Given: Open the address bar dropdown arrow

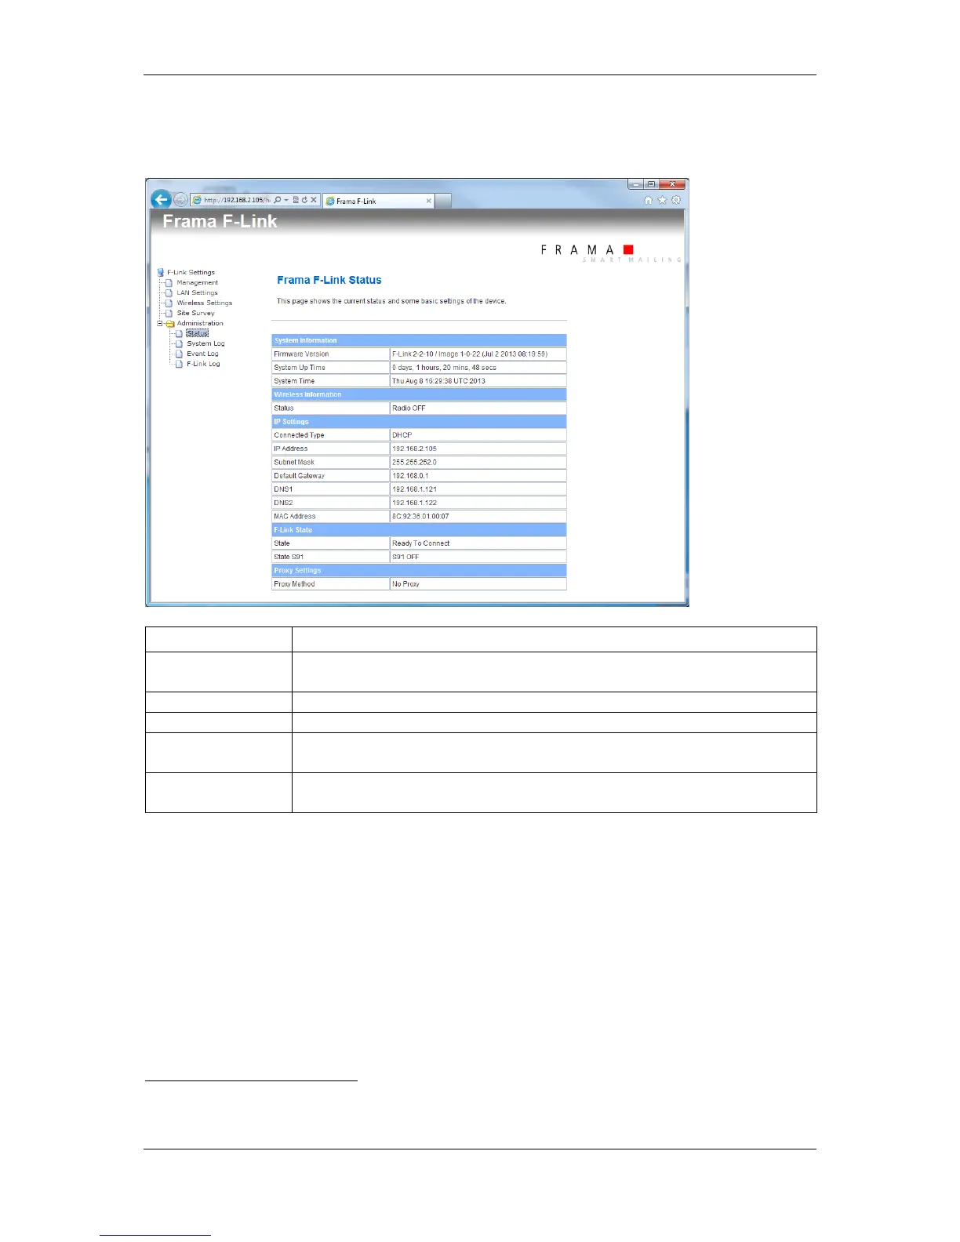Looking at the screenshot, I should click(x=286, y=200).
